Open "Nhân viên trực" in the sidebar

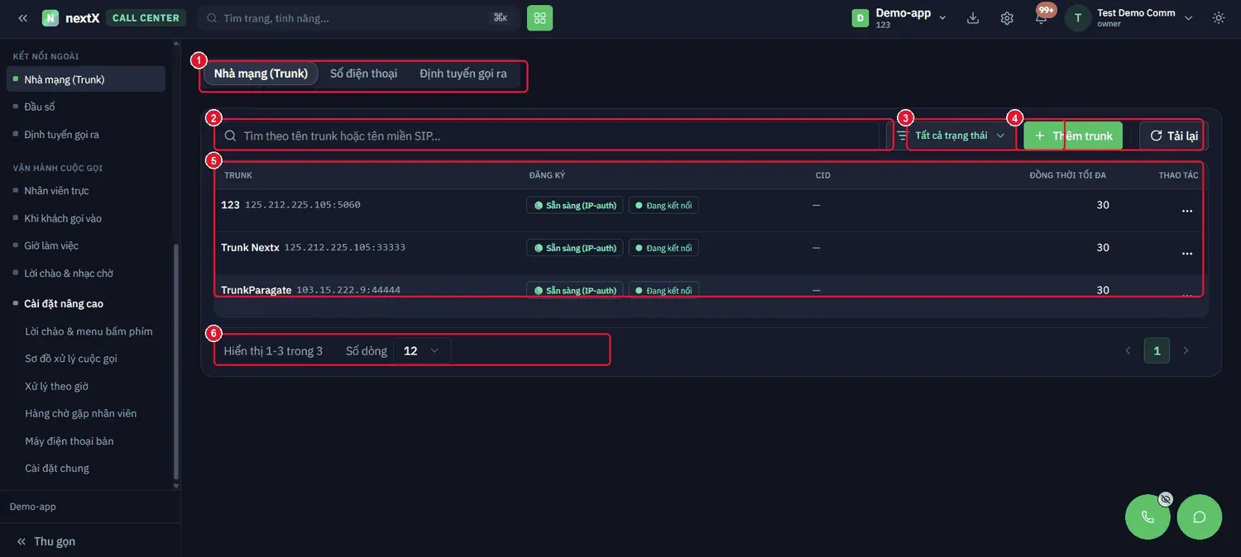[56, 191]
